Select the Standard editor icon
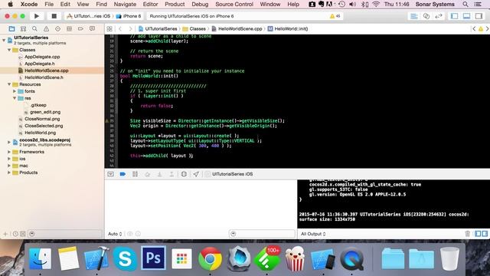Image resolution: width=490 pixels, height=276 pixels. pyautogui.click(x=414, y=16)
